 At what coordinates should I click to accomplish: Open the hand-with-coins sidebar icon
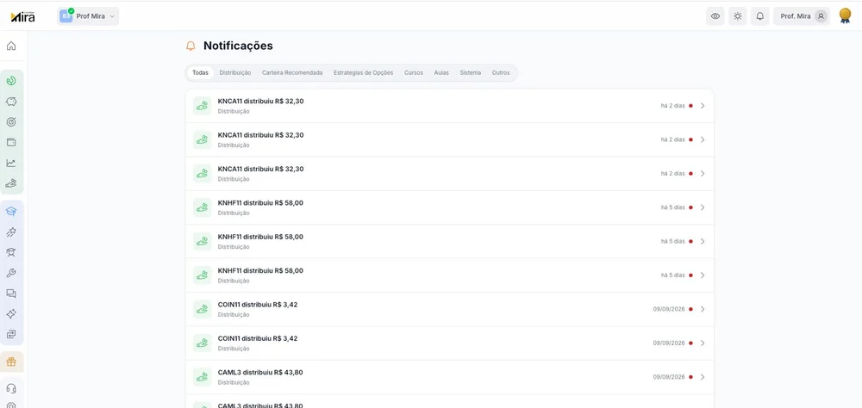click(x=11, y=183)
